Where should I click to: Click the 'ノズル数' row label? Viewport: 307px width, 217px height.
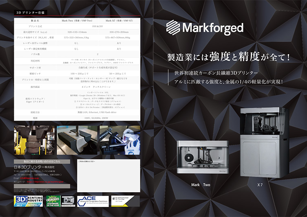point(35,54)
